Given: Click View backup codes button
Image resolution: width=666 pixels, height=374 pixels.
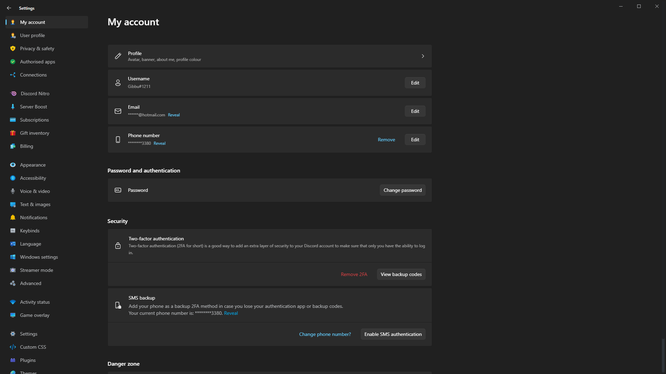Looking at the screenshot, I should click(x=401, y=274).
